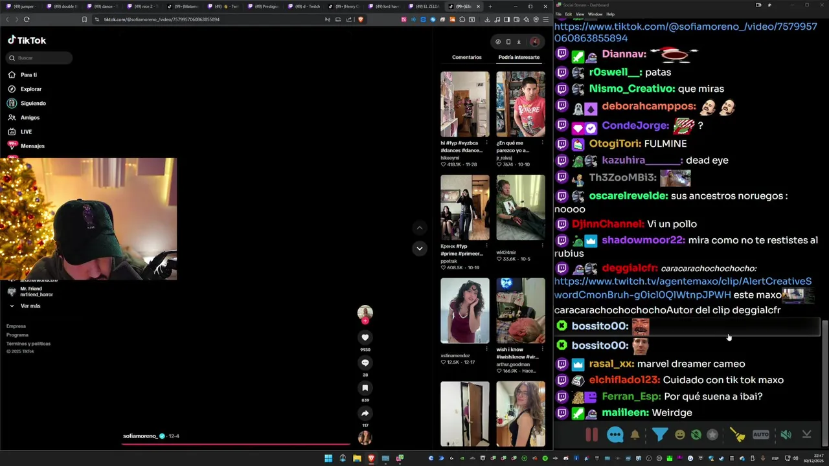The height and width of the screenshot is (466, 829).
Task: Open the Windows Start menu
Action: click(328, 458)
